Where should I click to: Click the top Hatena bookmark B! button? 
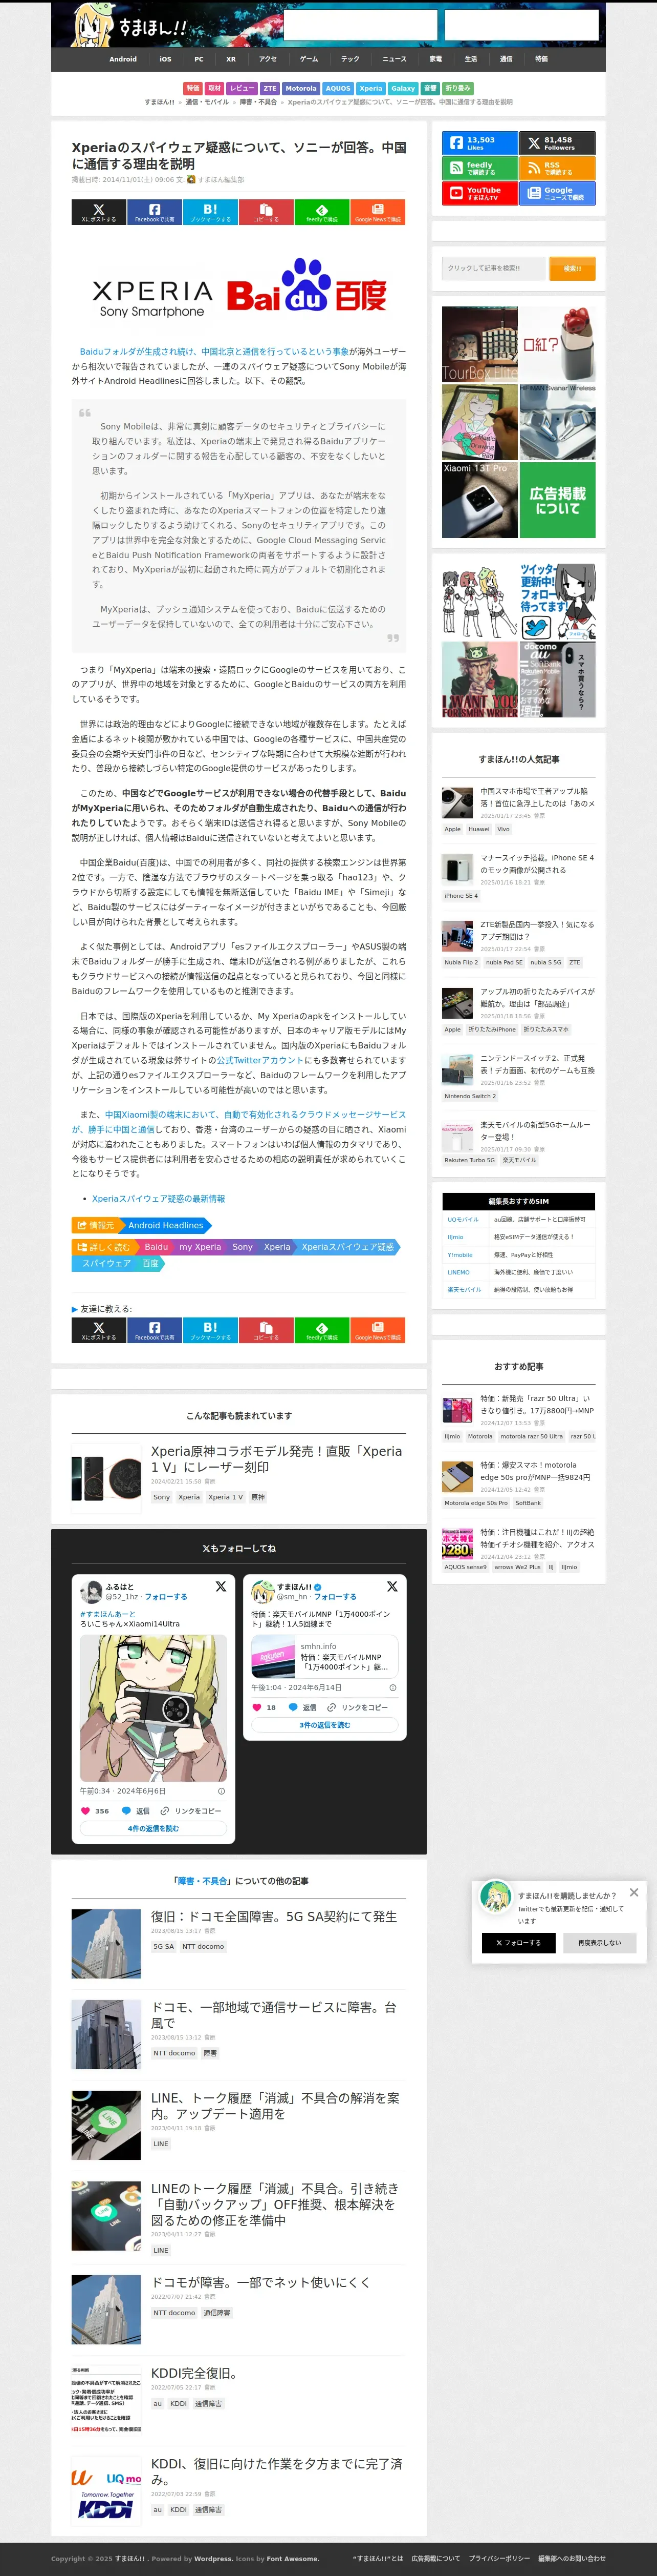pos(210,212)
